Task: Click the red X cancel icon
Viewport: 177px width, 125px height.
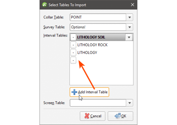Action: 87,116
